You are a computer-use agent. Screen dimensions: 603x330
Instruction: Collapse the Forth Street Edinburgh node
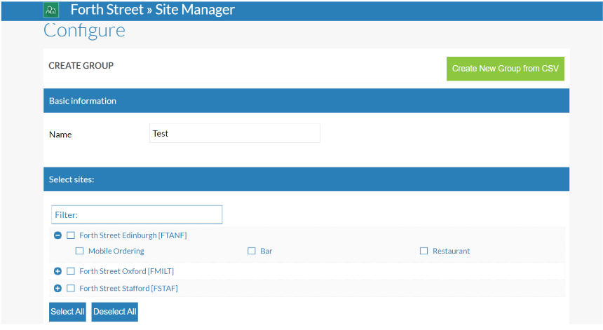[58, 235]
